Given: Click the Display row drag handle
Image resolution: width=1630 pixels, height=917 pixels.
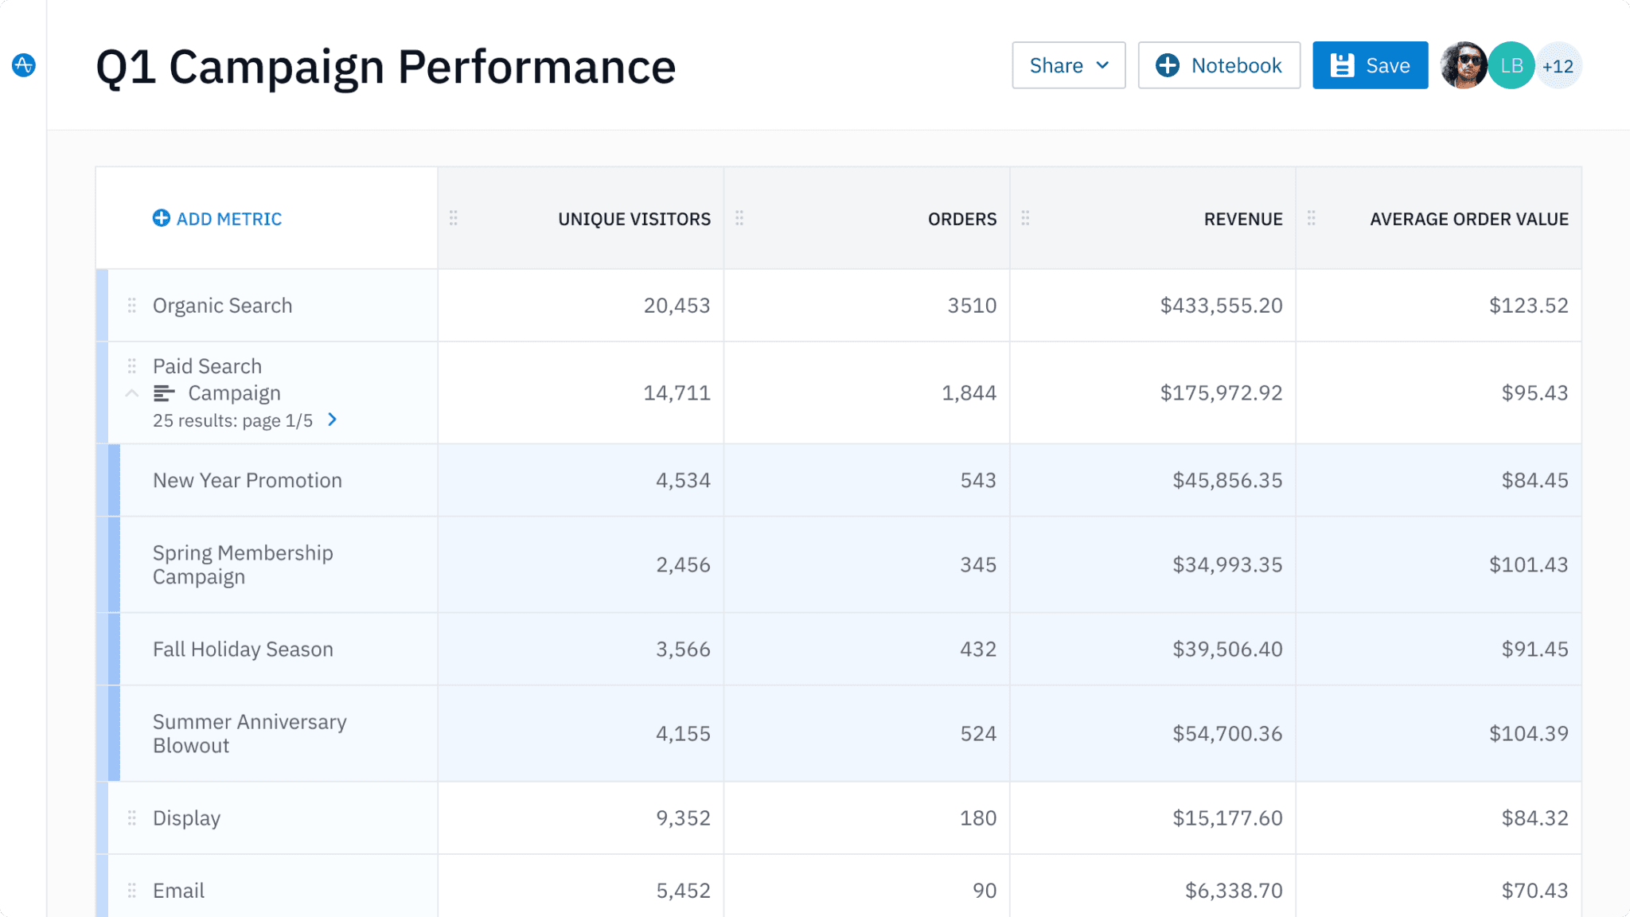Looking at the screenshot, I should coord(132,818).
